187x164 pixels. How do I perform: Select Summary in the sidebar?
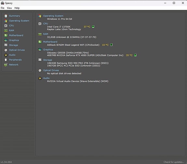point(15,16)
